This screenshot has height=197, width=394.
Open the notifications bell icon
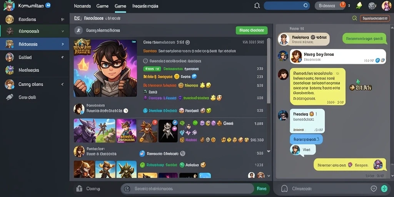[257, 5]
